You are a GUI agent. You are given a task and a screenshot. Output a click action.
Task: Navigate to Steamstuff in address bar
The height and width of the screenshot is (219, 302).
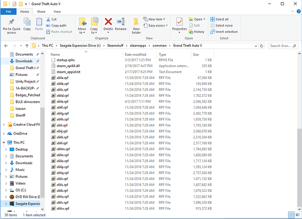tap(115, 46)
